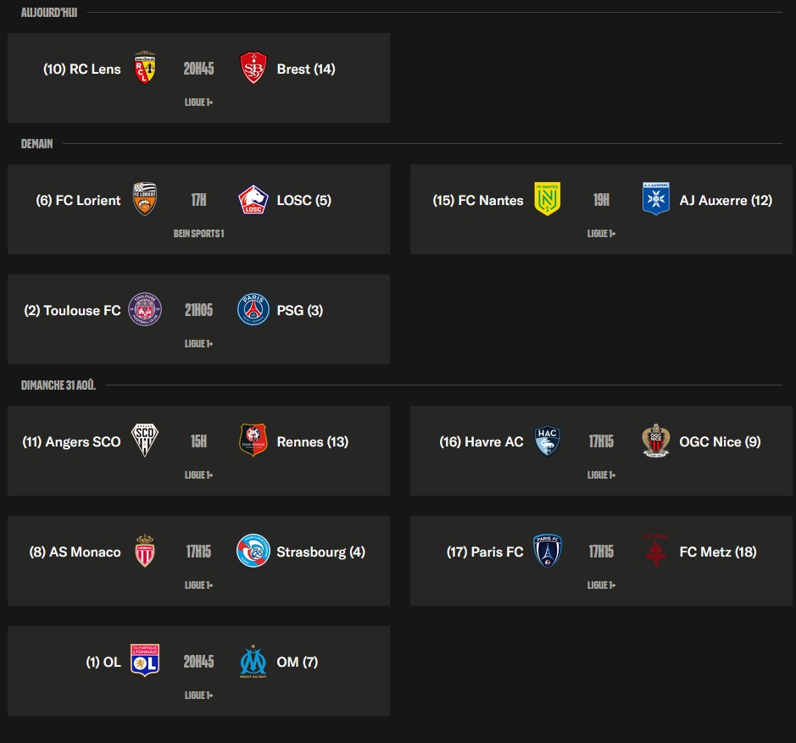Click the FC Lorient club logo

click(x=145, y=199)
